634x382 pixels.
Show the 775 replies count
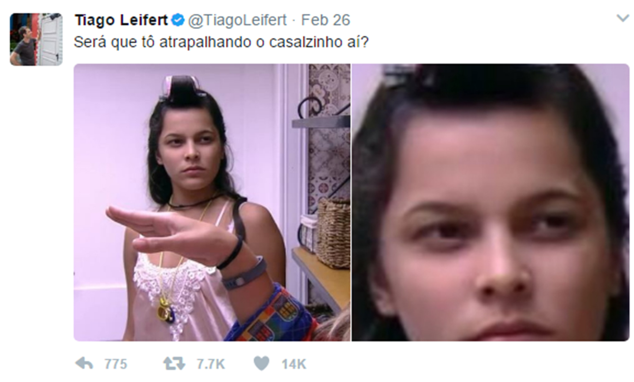tap(116, 364)
